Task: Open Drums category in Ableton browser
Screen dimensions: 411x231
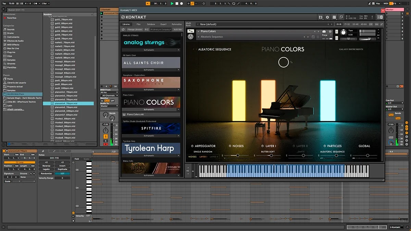Action: tap(10, 33)
